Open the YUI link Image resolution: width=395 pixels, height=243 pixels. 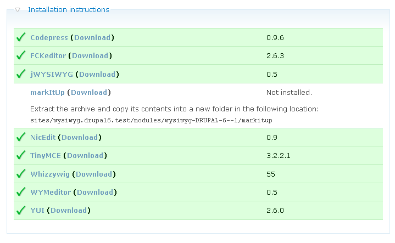point(37,210)
